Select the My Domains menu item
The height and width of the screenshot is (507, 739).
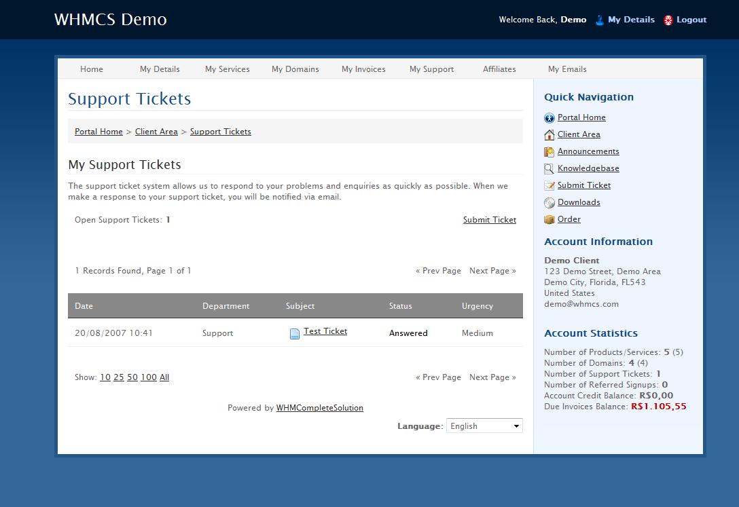(295, 69)
